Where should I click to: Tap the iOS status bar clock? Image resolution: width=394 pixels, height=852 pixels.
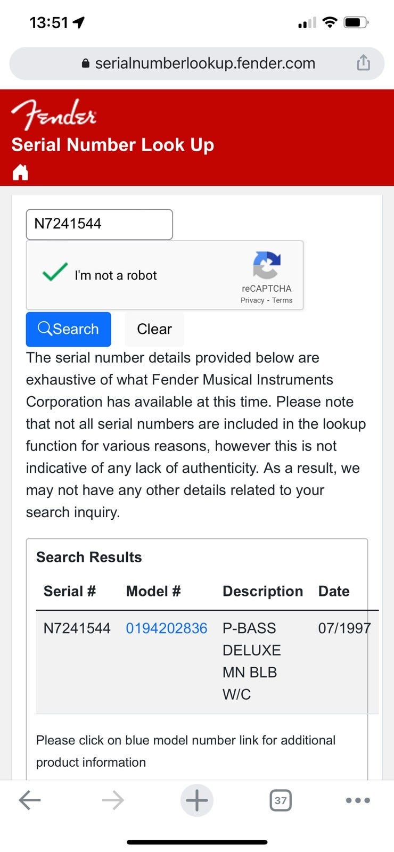[49, 22]
